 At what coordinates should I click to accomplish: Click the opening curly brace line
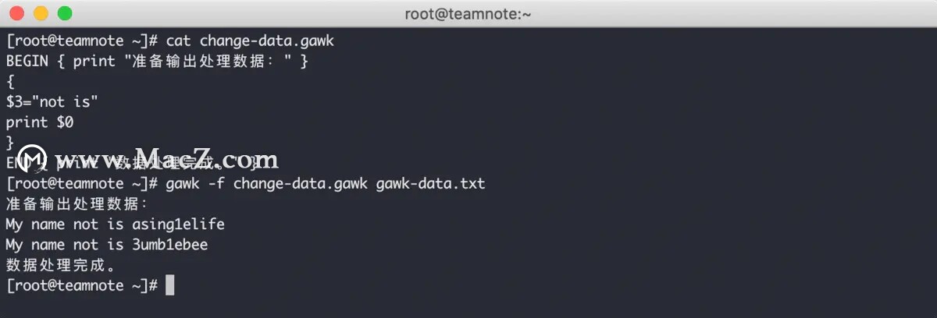click(10, 81)
